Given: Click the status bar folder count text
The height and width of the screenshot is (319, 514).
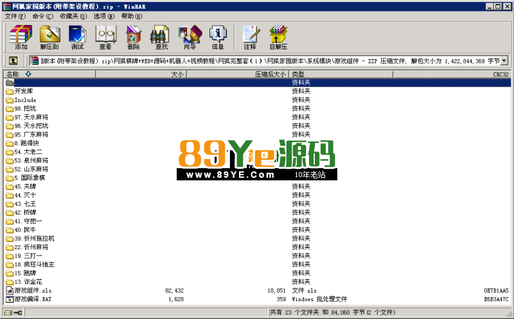Looking at the screenshot, I should (x=333, y=313).
